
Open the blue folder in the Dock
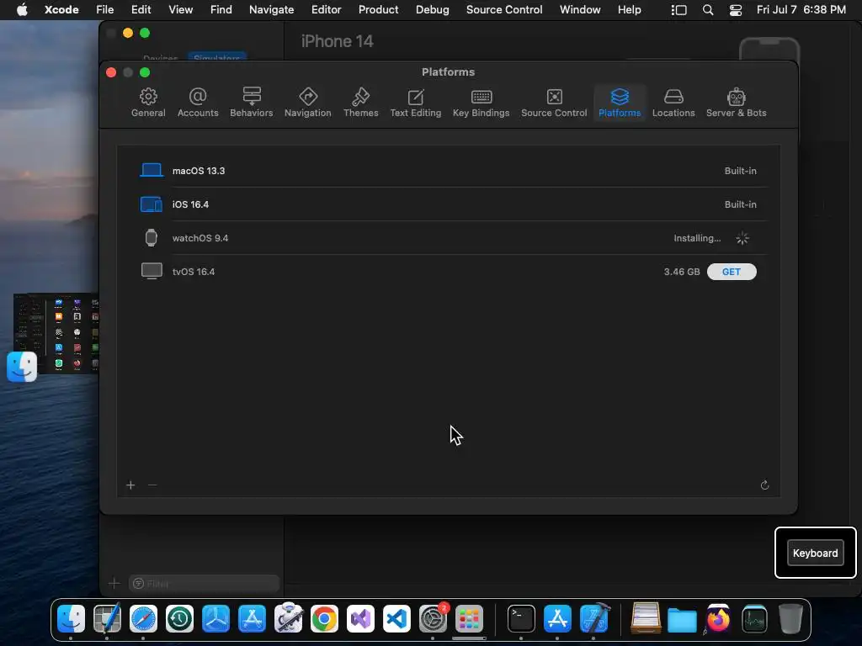tap(682, 620)
